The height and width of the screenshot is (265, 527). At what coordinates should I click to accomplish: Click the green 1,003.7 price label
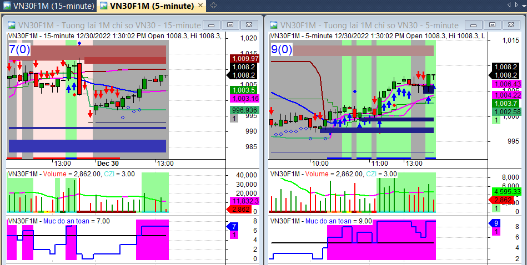pyautogui.click(x=505, y=104)
